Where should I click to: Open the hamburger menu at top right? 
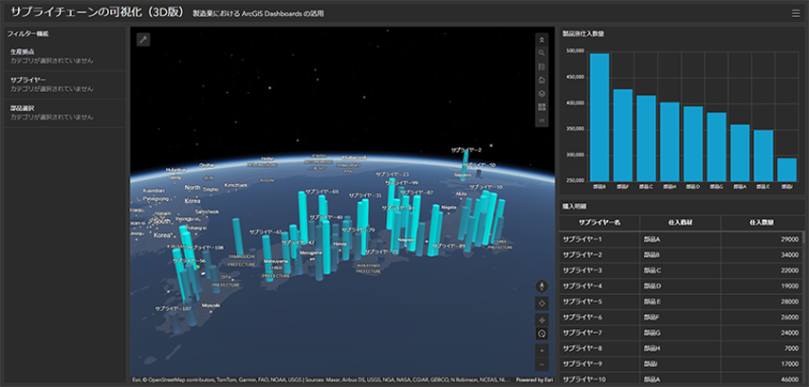point(796,13)
